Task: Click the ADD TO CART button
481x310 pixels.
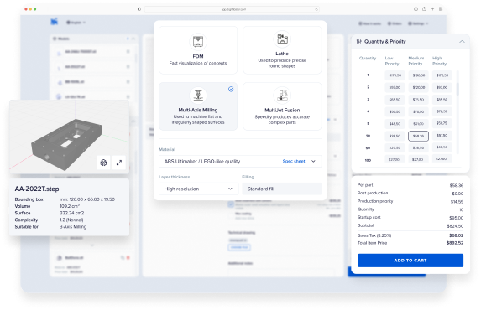Action: click(x=410, y=261)
